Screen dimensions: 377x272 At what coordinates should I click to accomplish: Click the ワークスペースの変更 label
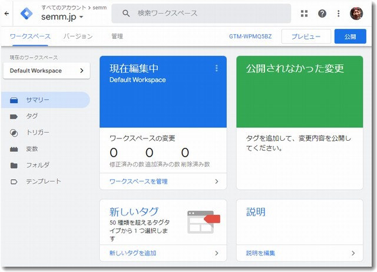click(143, 138)
